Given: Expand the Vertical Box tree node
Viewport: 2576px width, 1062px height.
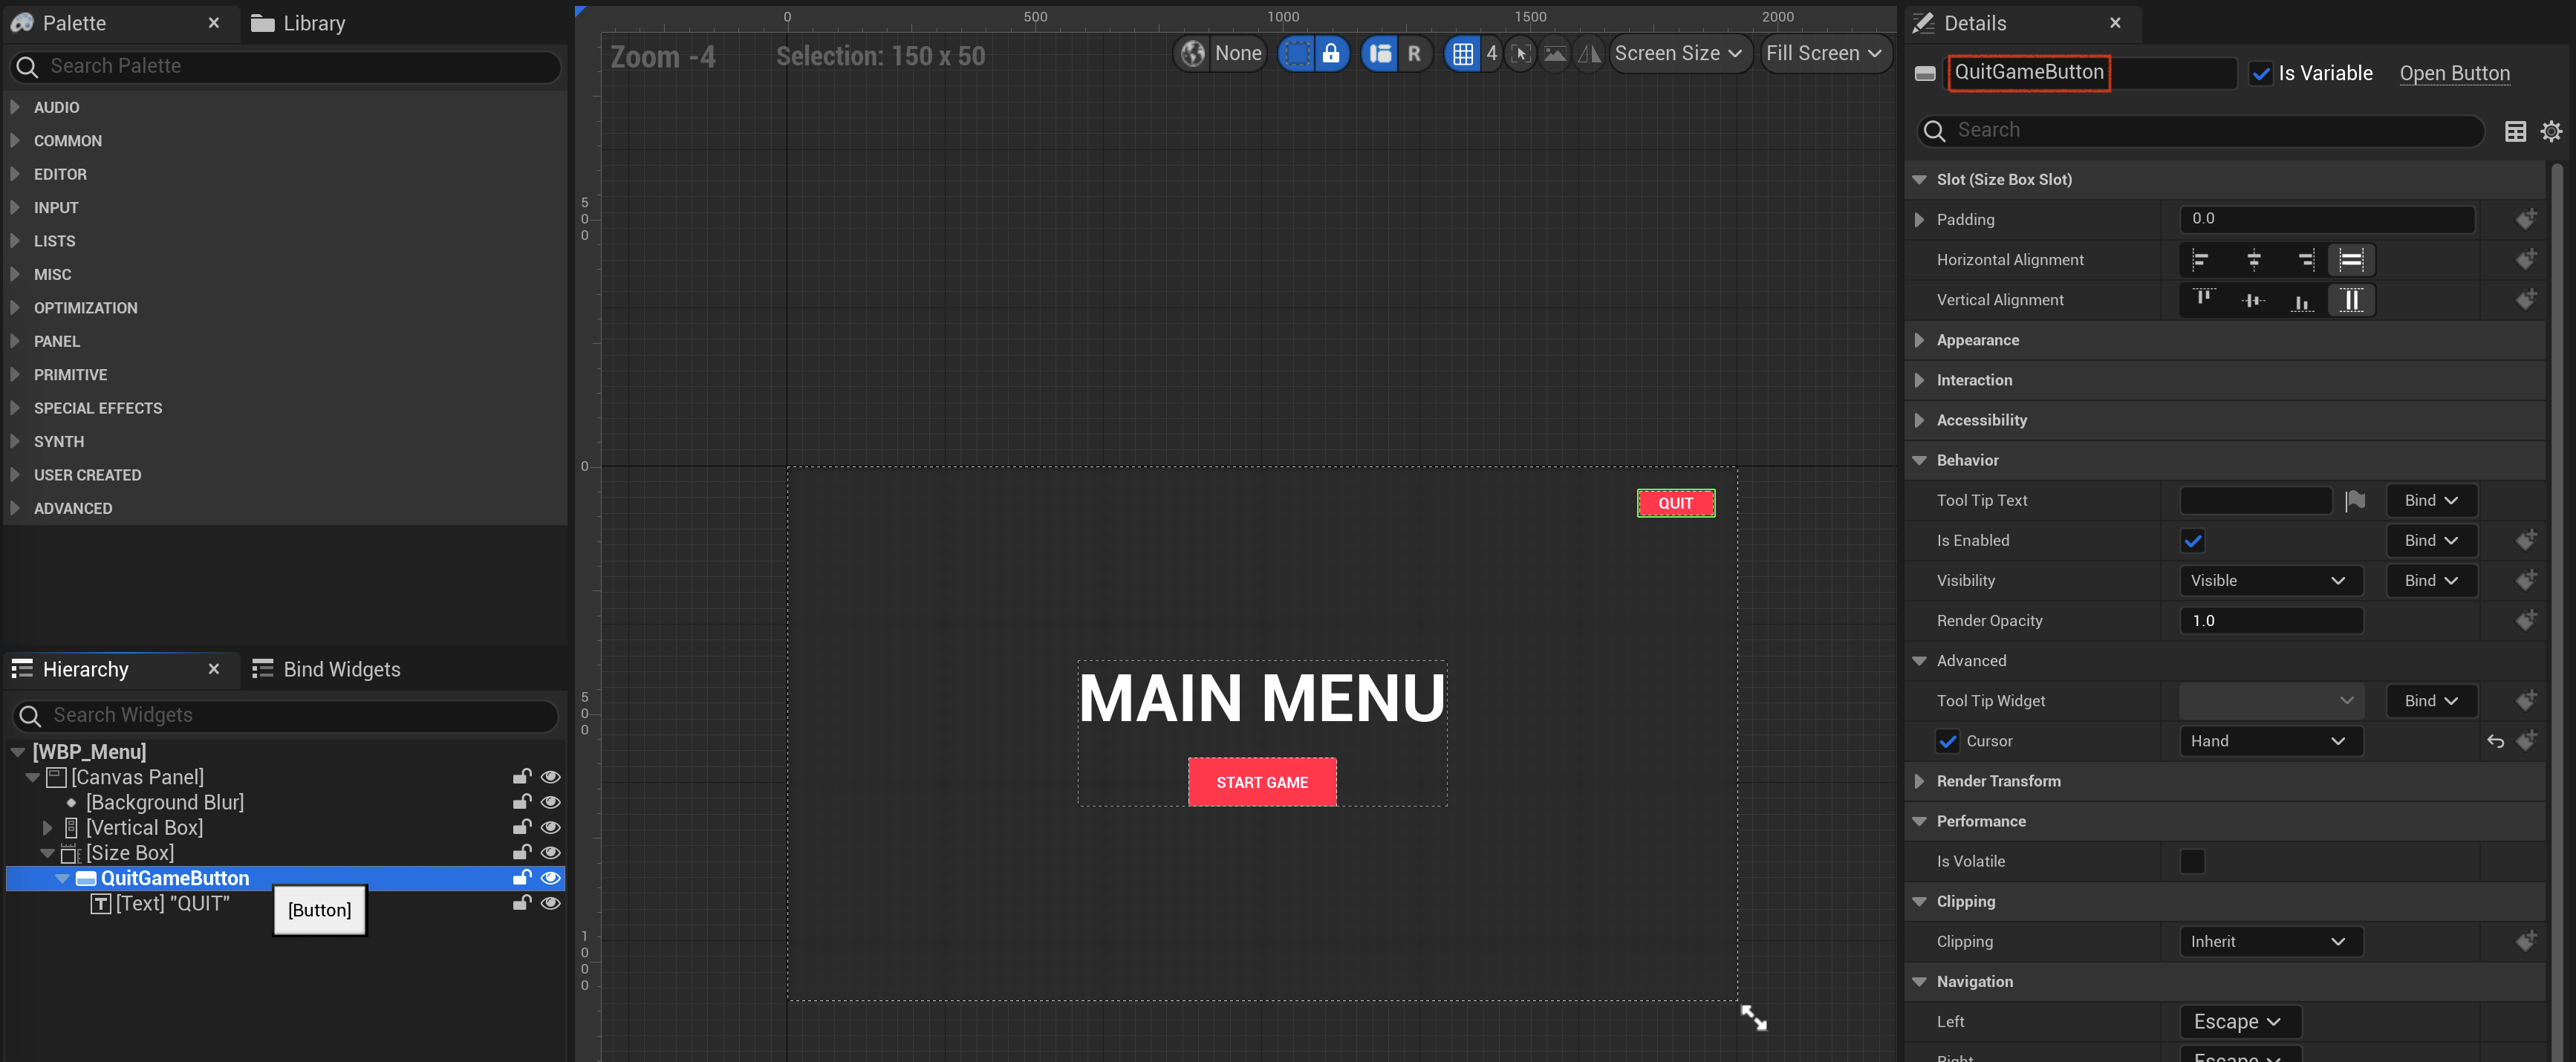Looking at the screenshot, I should pos(47,828).
